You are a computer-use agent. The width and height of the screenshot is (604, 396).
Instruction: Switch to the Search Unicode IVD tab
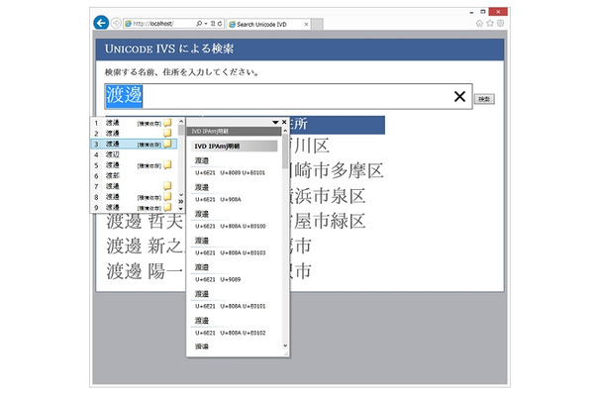point(268,24)
